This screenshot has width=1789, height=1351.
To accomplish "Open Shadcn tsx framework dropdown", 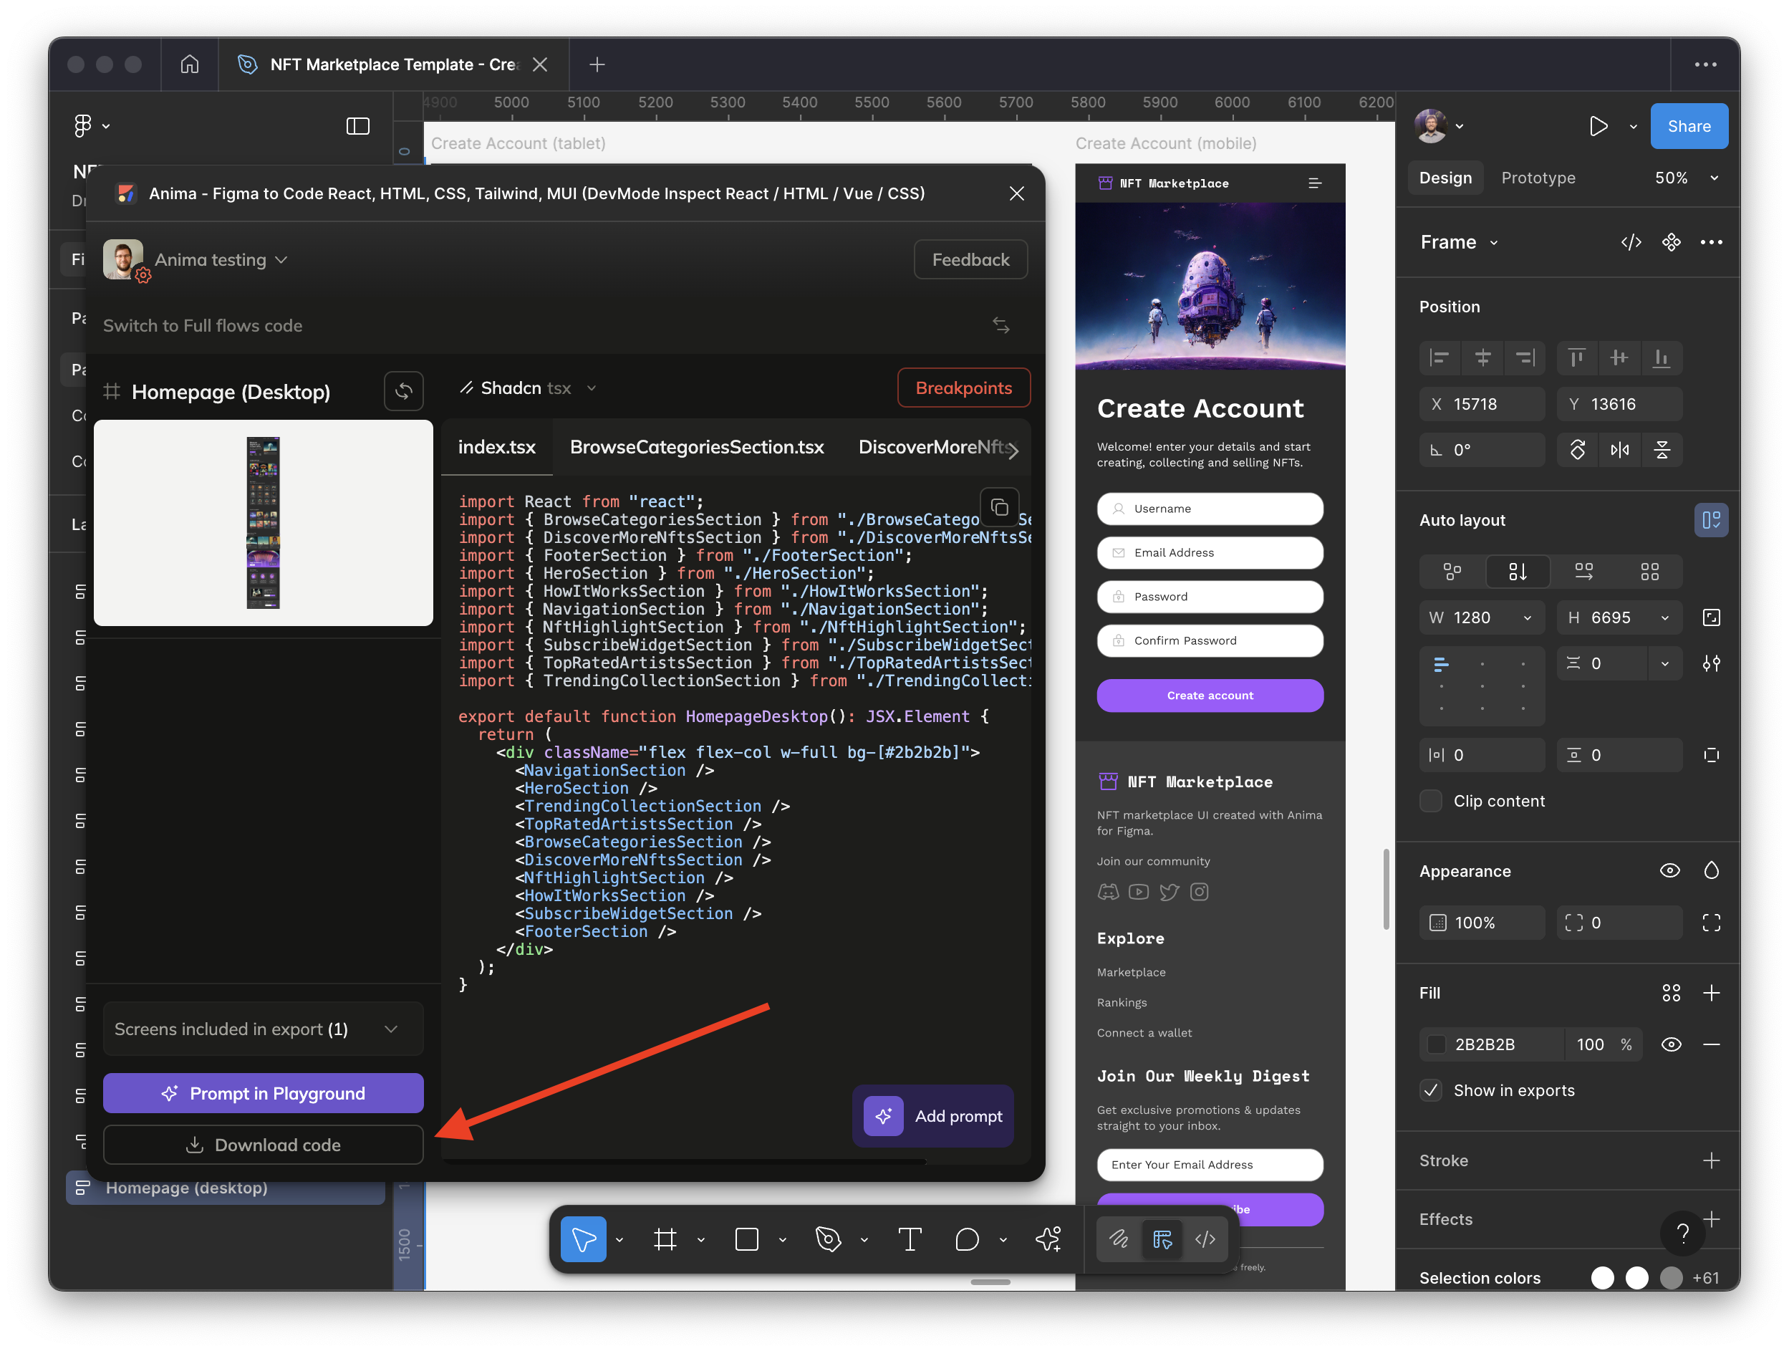I will coord(527,388).
